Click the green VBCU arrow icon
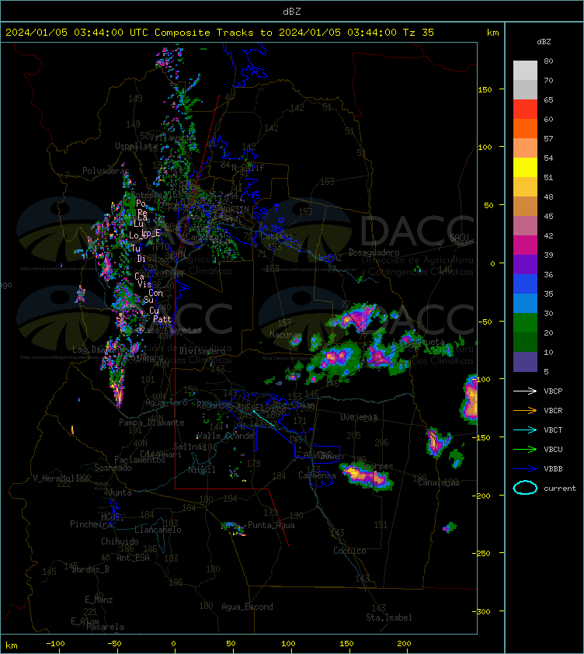This screenshot has height=654, width=584. pyautogui.click(x=525, y=449)
